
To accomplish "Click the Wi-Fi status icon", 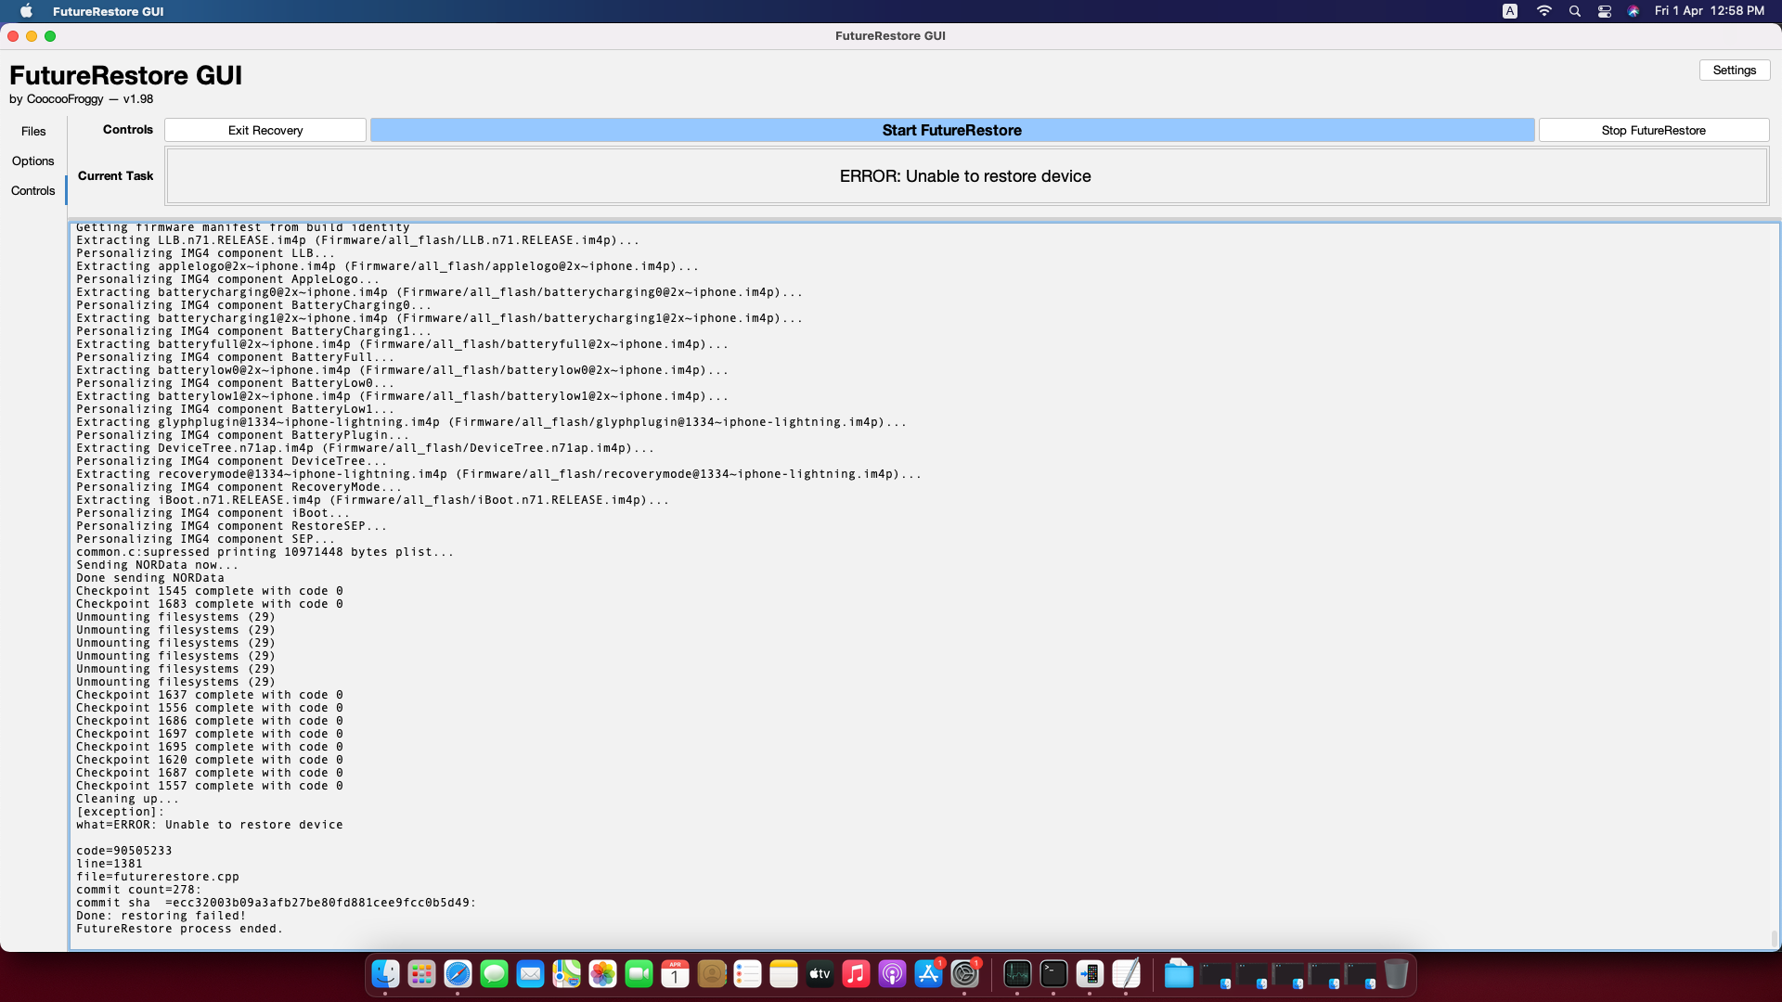I will coord(1543,11).
